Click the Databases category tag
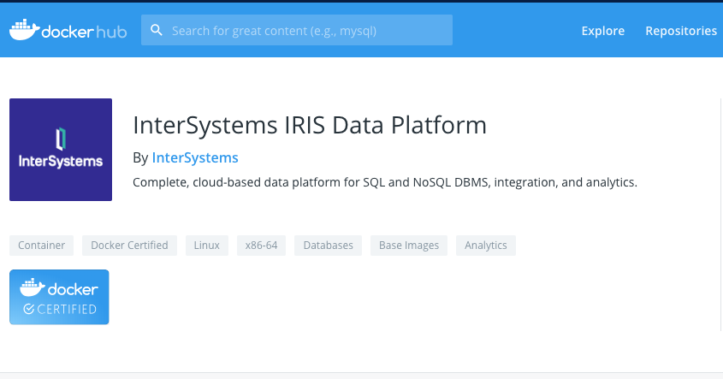Viewport: 723px width, 379px height. tap(329, 246)
